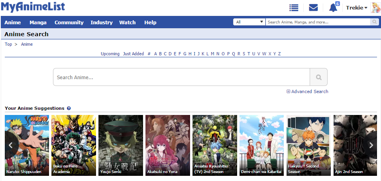Browse anime starting with letter K
This screenshot has height=181, width=381.
pos(202,54)
